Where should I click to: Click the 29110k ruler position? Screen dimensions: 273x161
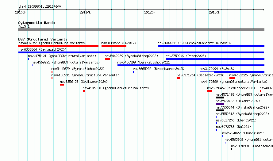85,12
